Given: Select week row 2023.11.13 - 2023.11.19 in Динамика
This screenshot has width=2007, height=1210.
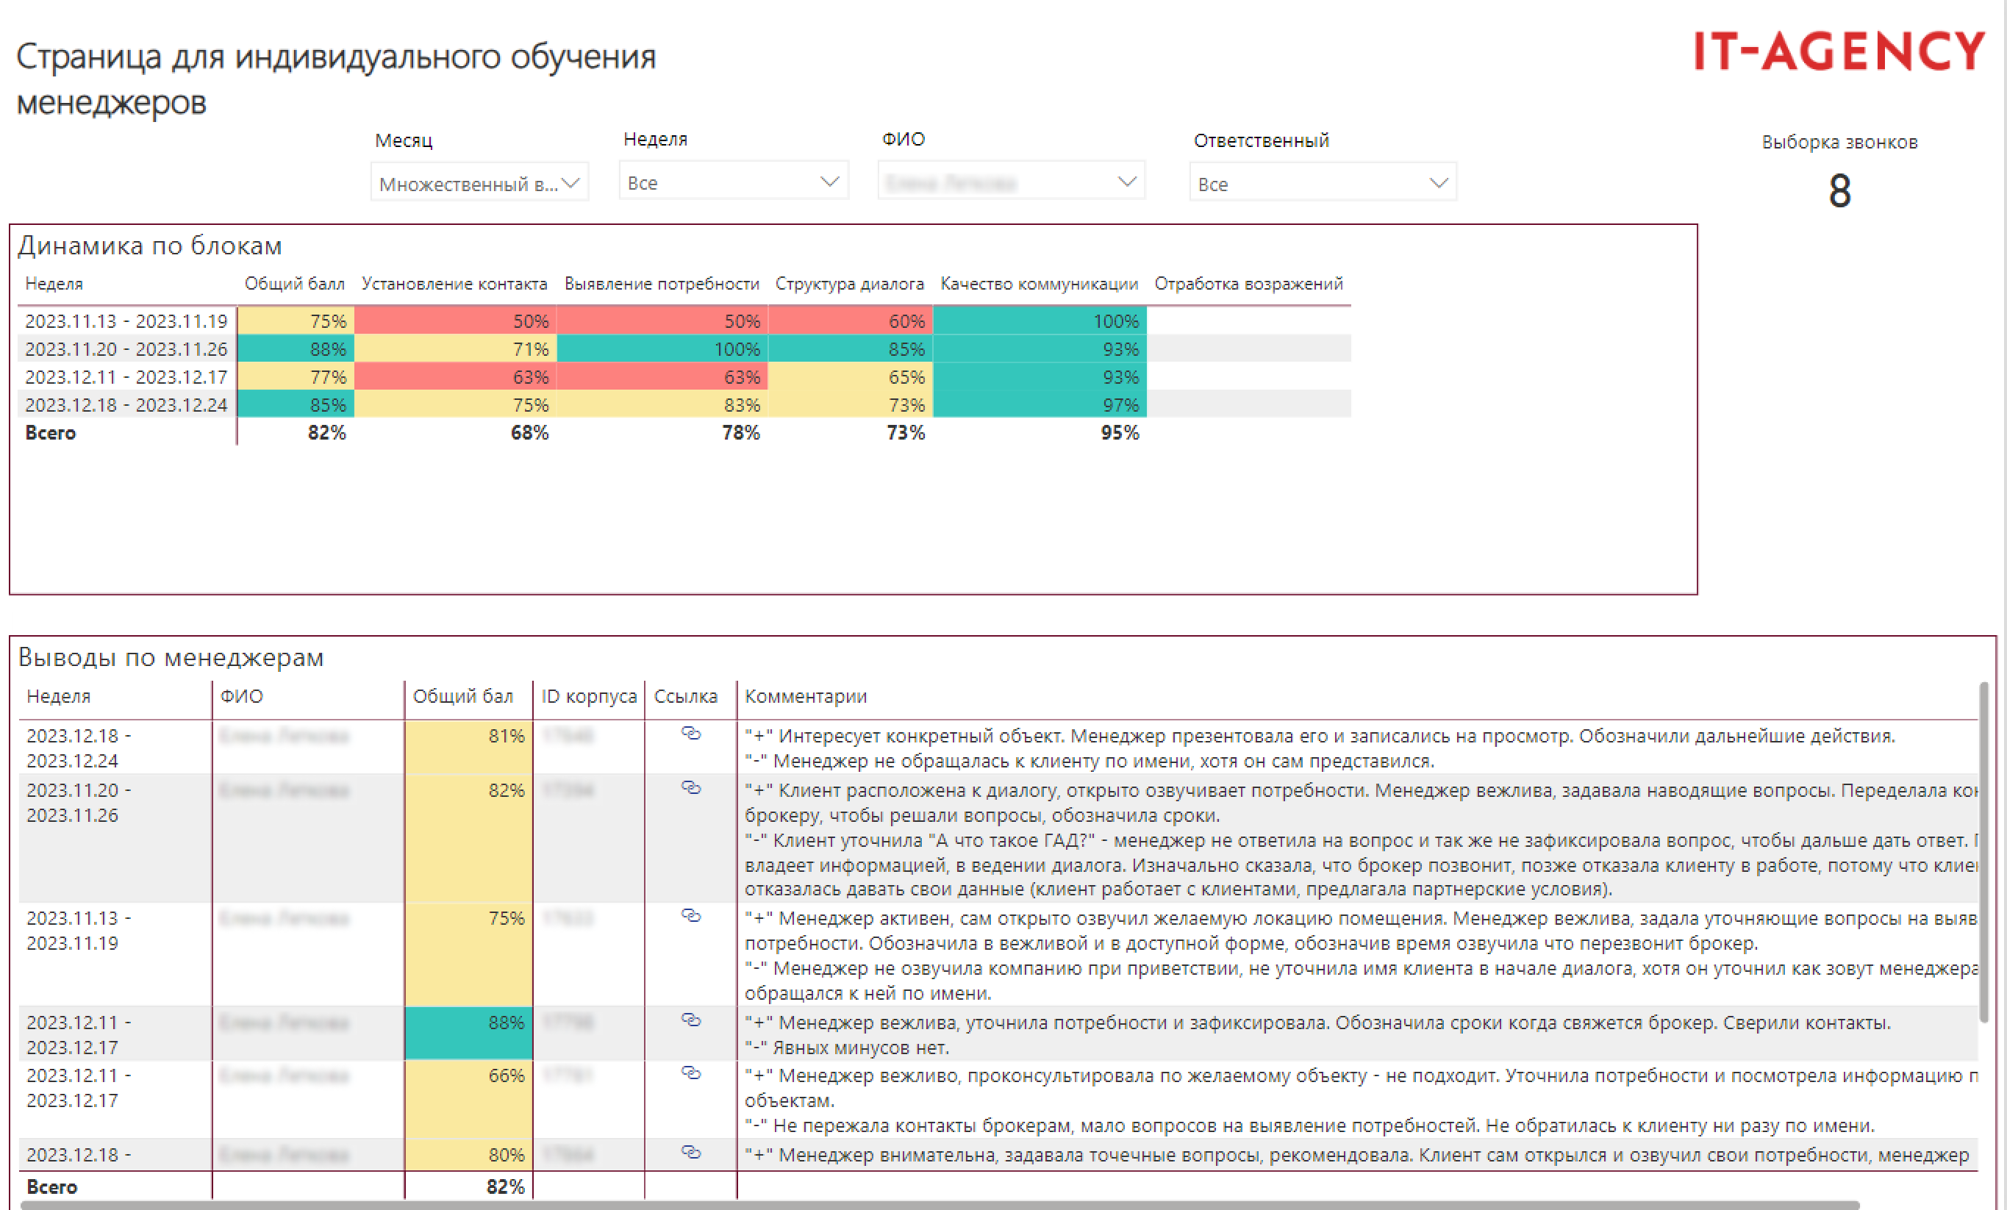Looking at the screenshot, I should (126, 321).
